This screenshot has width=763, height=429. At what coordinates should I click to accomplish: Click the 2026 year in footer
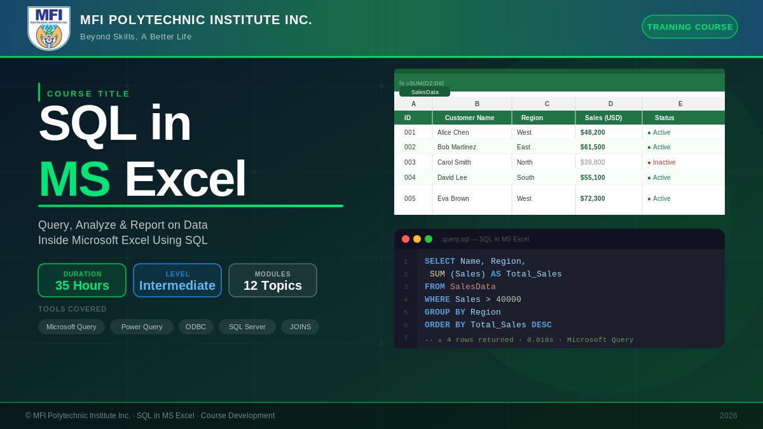click(x=729, y=416)
